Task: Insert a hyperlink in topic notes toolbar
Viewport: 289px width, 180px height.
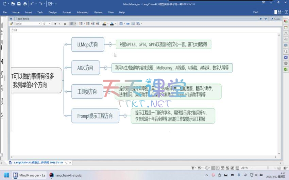Action: tap(128, 24)
